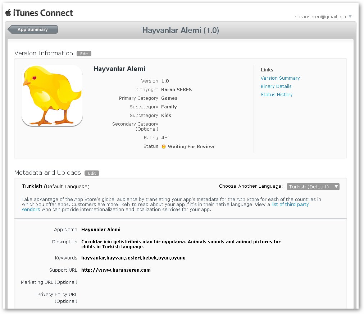The height and width of the screenshot is (314, 364).
Task: Open the account dropdown arrow beside baranseren@gmail.com
Action: coord(350,17)
